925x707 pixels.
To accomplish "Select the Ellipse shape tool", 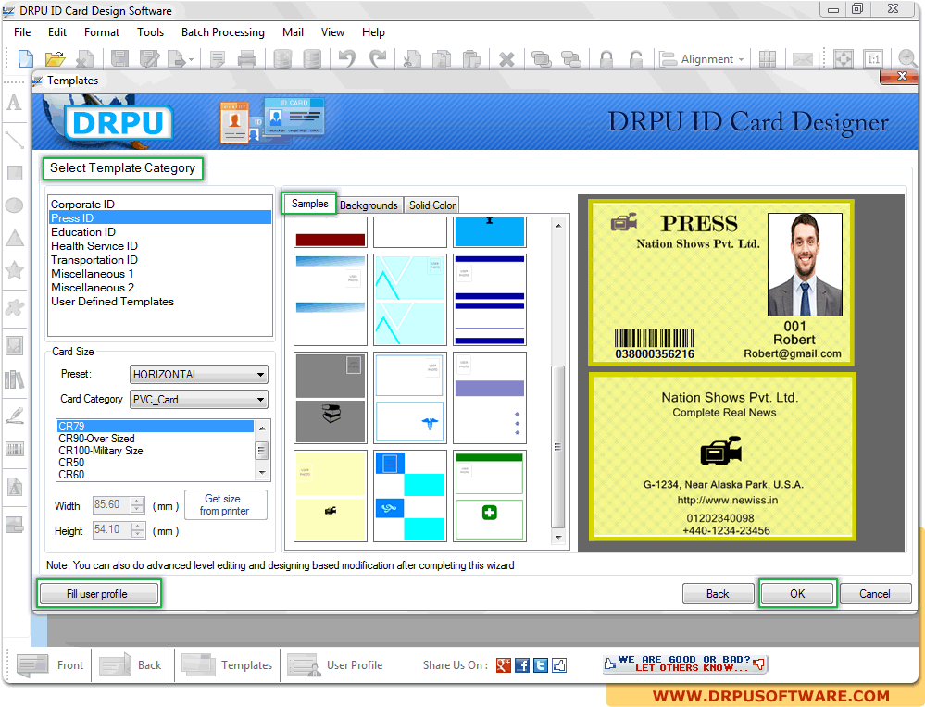I will pyautogui.click(x=14, y=205).
